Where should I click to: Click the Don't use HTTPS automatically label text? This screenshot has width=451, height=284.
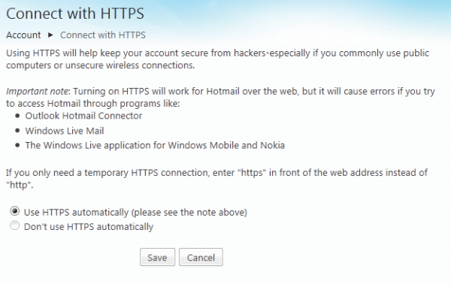89,226
